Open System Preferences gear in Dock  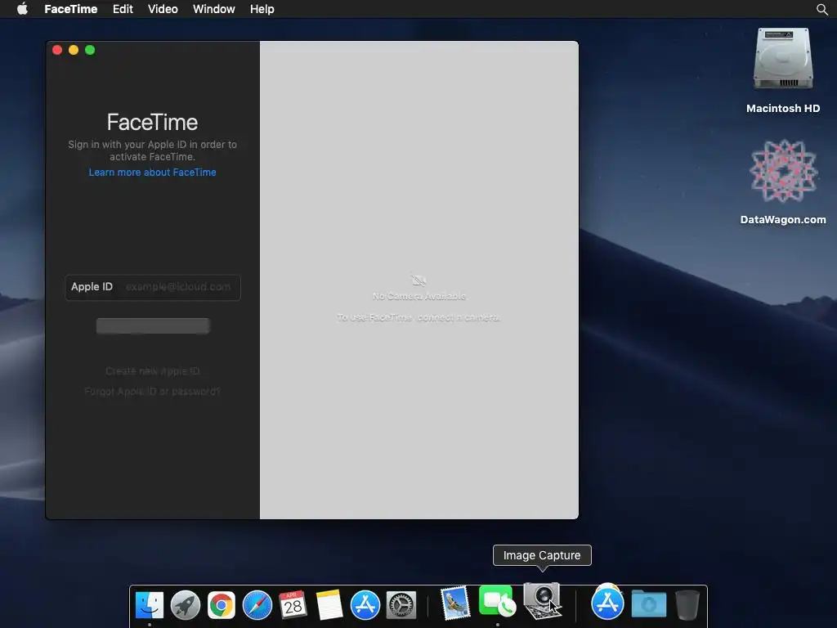tap(401, 605)
